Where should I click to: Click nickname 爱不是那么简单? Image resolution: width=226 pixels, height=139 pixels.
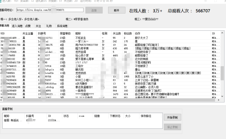(84, 59)
